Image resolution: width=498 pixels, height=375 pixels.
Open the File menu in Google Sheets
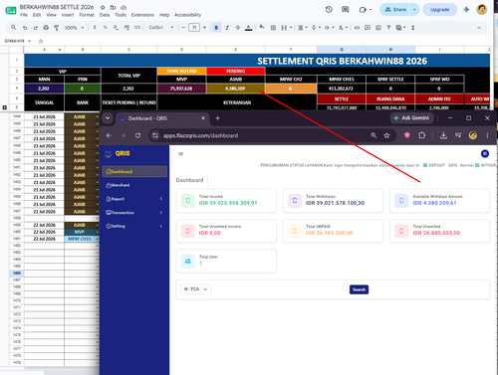point(24,15)
